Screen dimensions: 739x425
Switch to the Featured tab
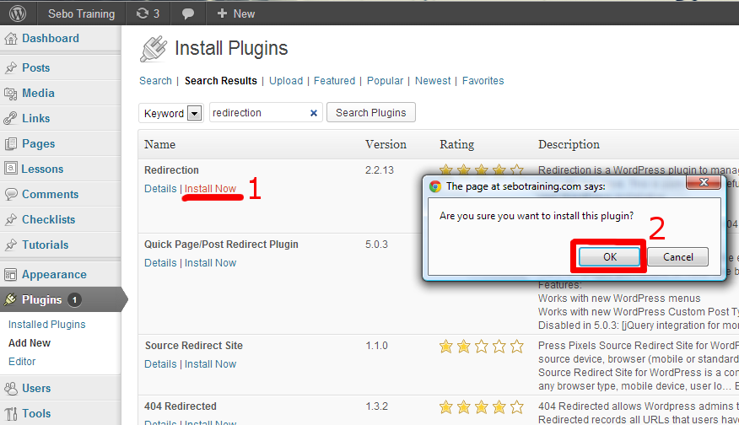click(335, 81)
